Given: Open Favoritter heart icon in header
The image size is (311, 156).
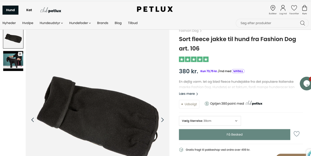Looking at the screenshot, I should 294,8.
